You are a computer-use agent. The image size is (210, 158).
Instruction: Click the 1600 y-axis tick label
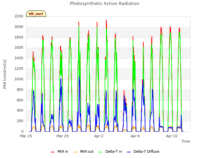tap(19, 47)
